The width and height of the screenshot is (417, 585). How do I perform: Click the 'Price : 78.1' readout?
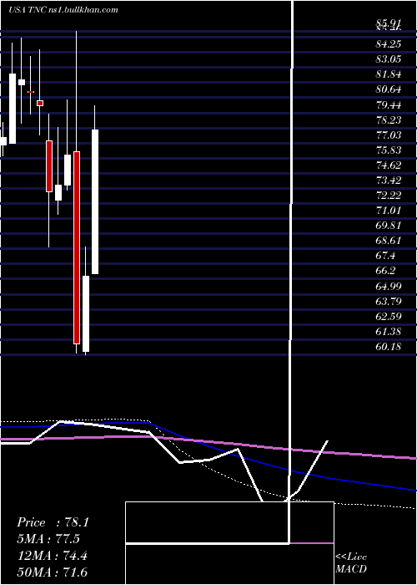(x=53, y=522)
